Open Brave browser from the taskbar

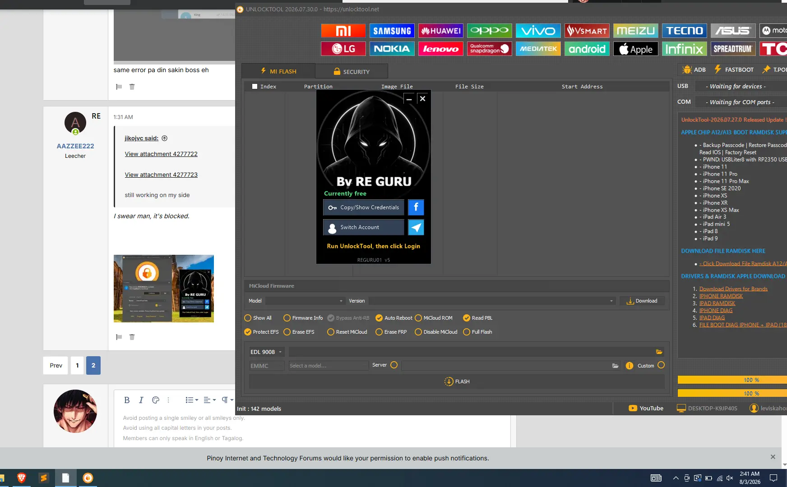(21, 478)
